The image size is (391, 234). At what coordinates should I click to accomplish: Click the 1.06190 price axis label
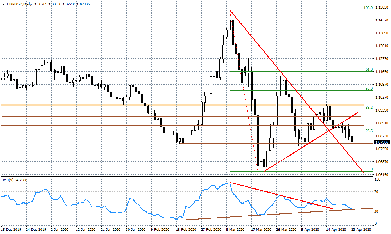pos(382,175)
